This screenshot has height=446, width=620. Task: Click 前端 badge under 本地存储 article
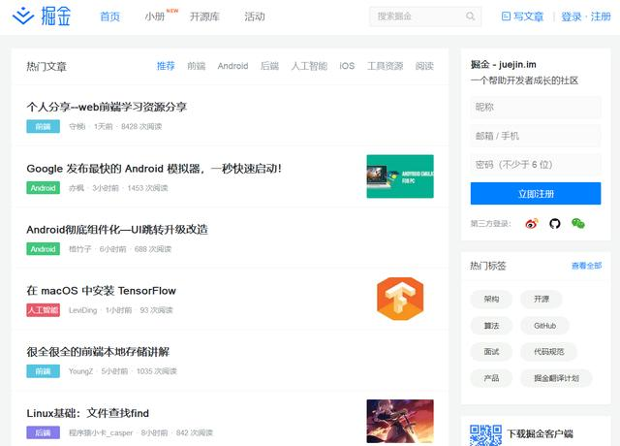pos(43,371)
